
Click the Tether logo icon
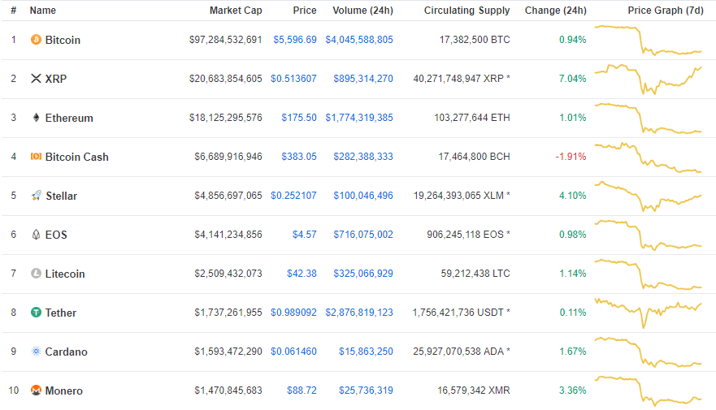click(x=36, y=313)
